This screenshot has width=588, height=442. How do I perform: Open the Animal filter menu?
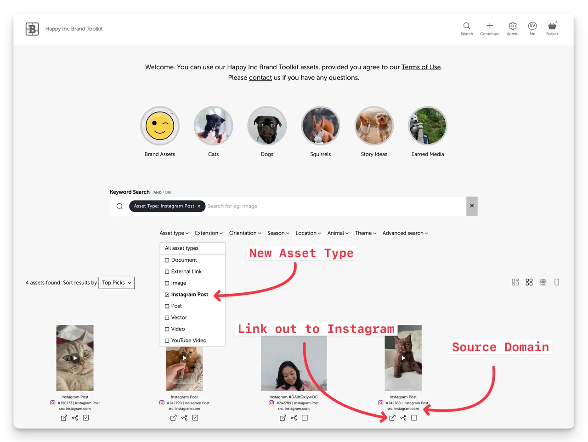coord(338,233)
